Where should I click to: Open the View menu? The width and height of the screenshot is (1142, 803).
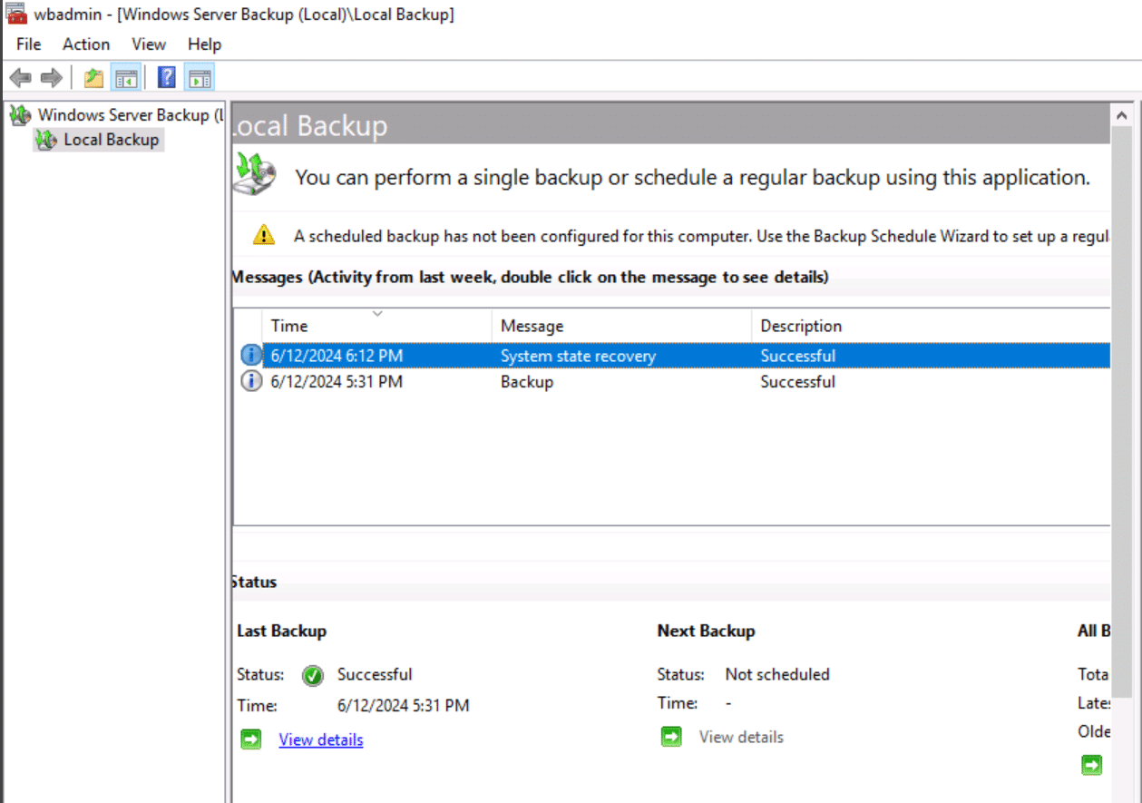(149, 44)
